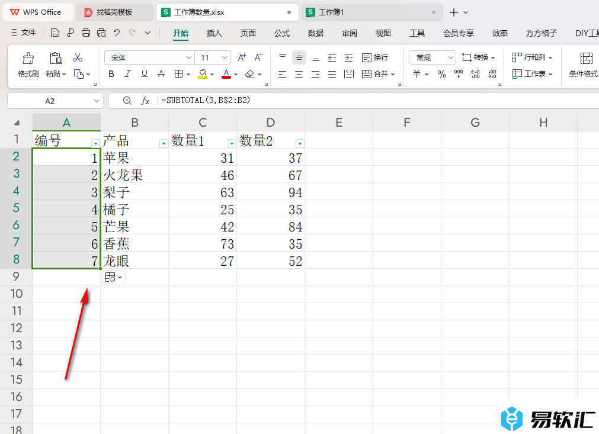Click the Save icon in quick toolbar
Screen dimensions: 599x434
55,33
